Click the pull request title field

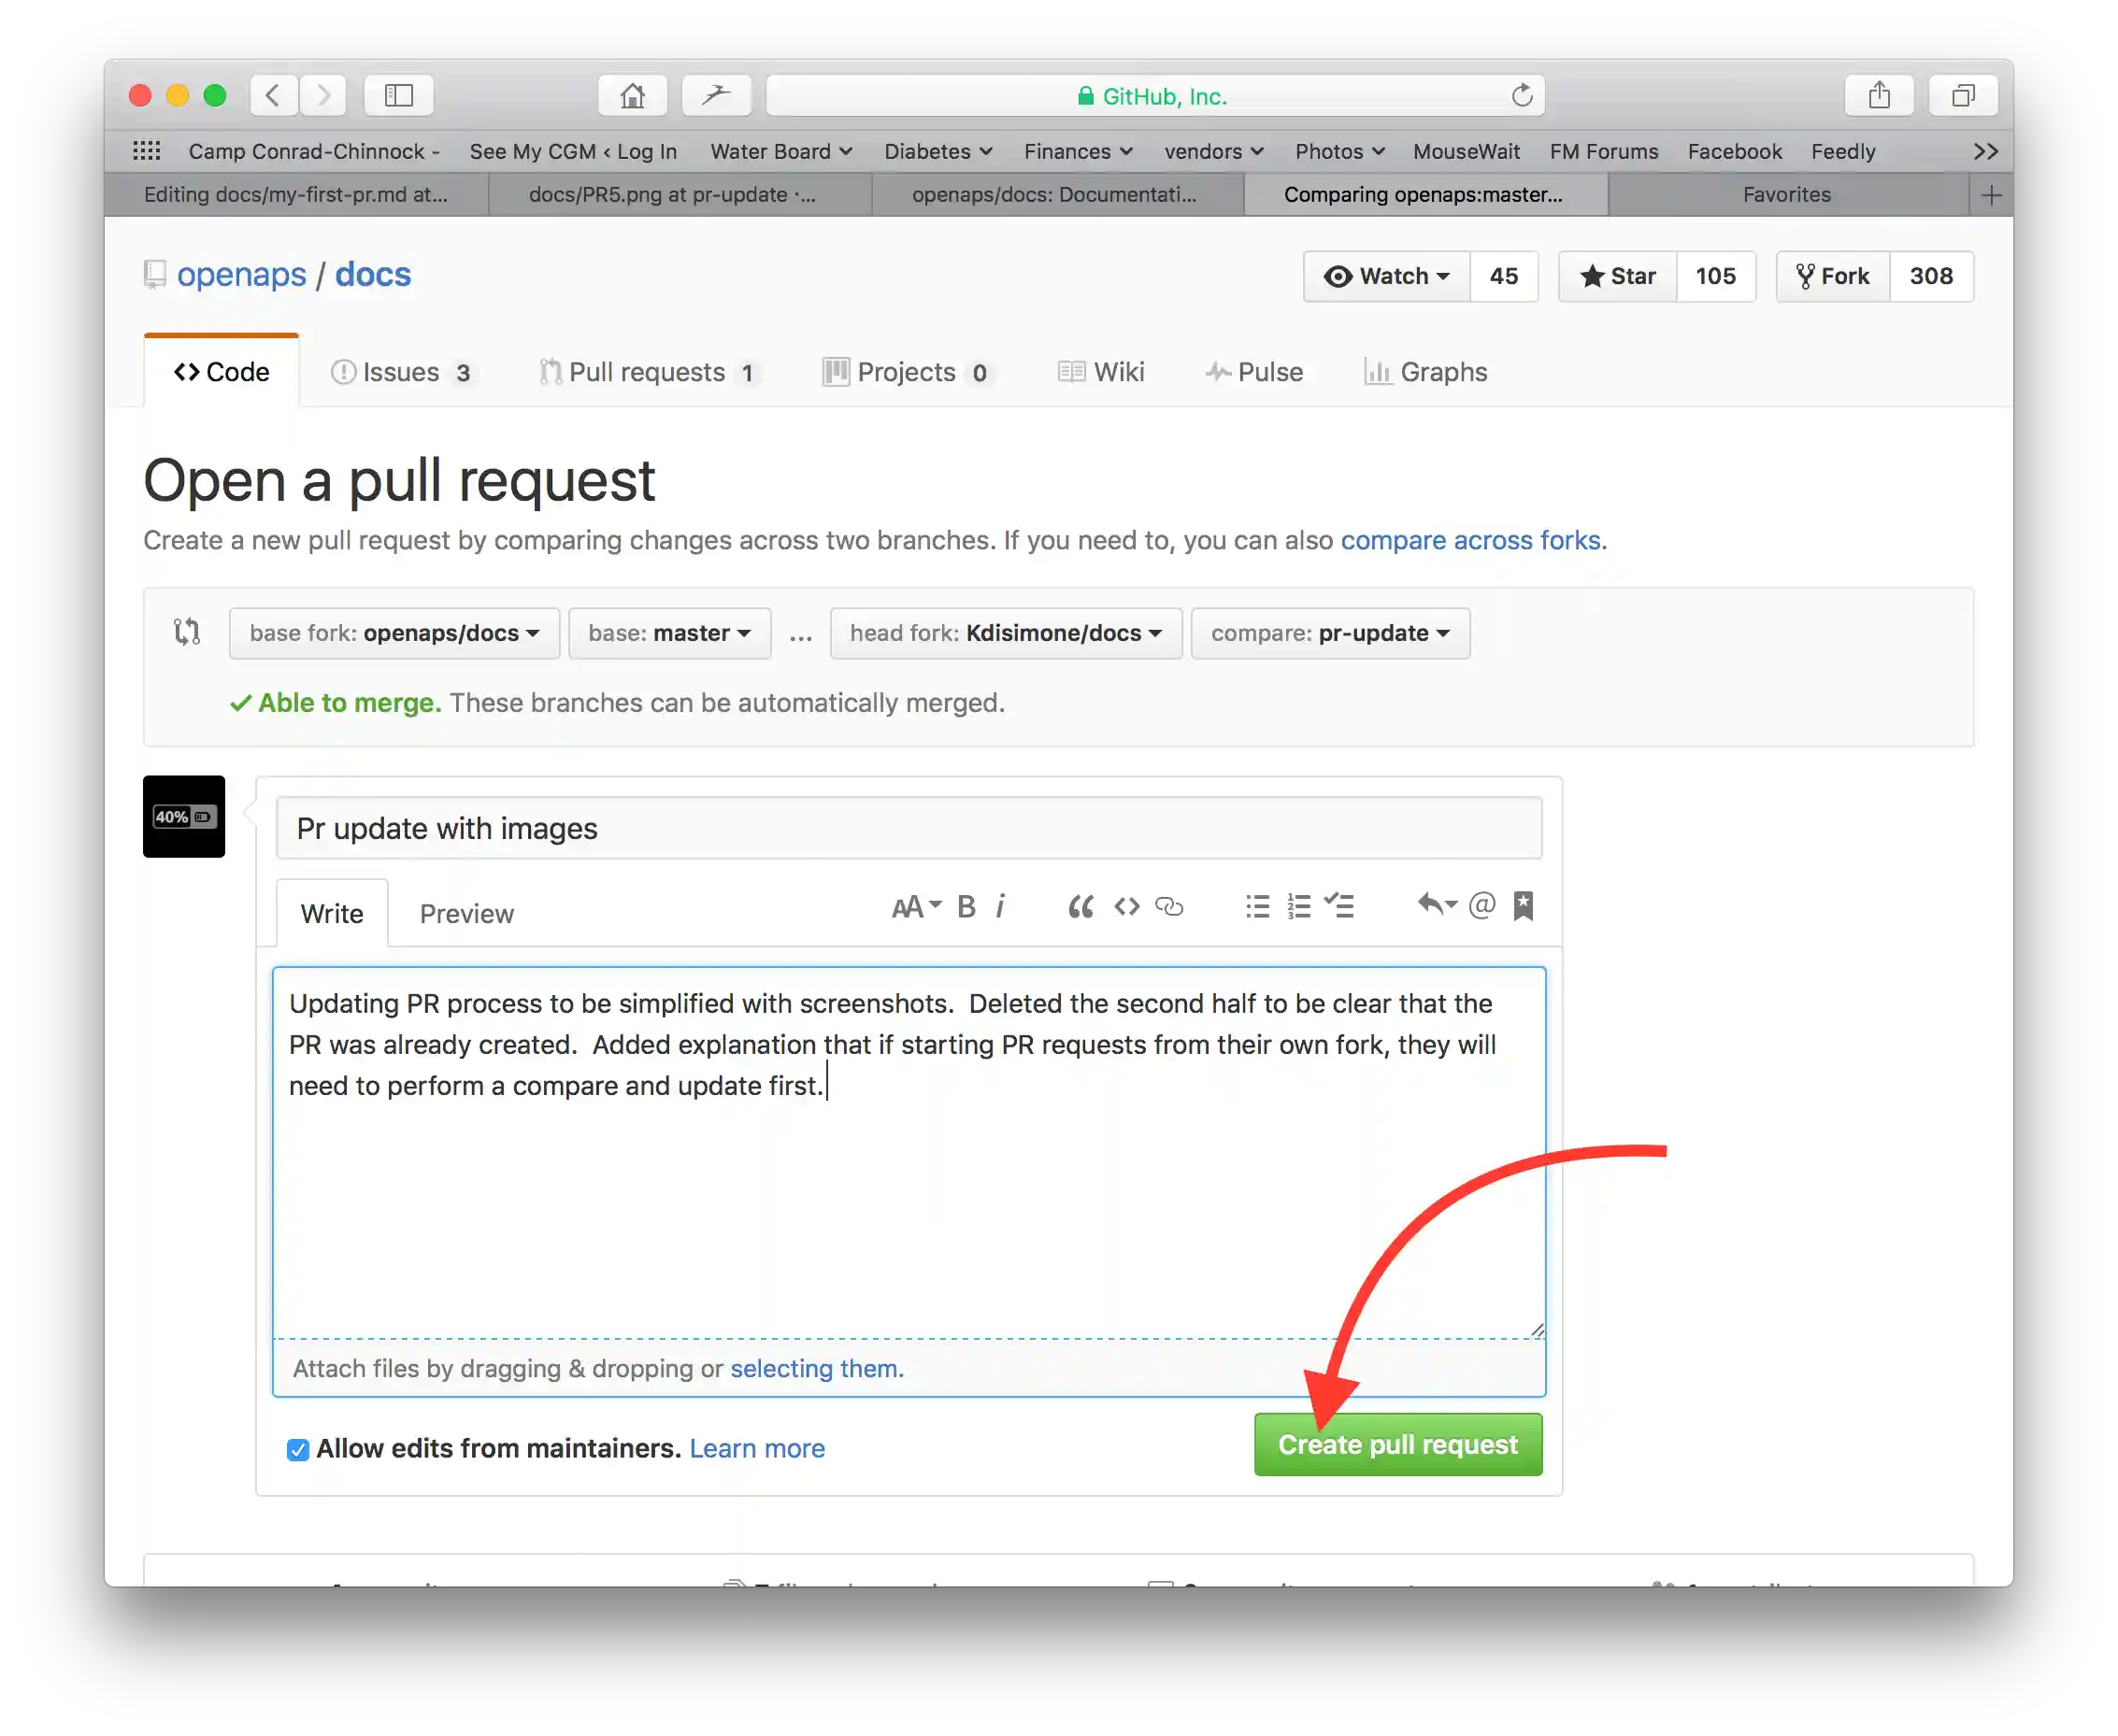[x=907, y=828]
